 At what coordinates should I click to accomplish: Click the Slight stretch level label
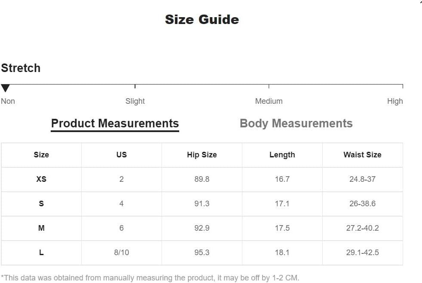point(135,101)
